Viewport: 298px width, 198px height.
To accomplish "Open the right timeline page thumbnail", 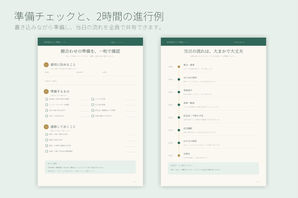I will click(213, 112).
